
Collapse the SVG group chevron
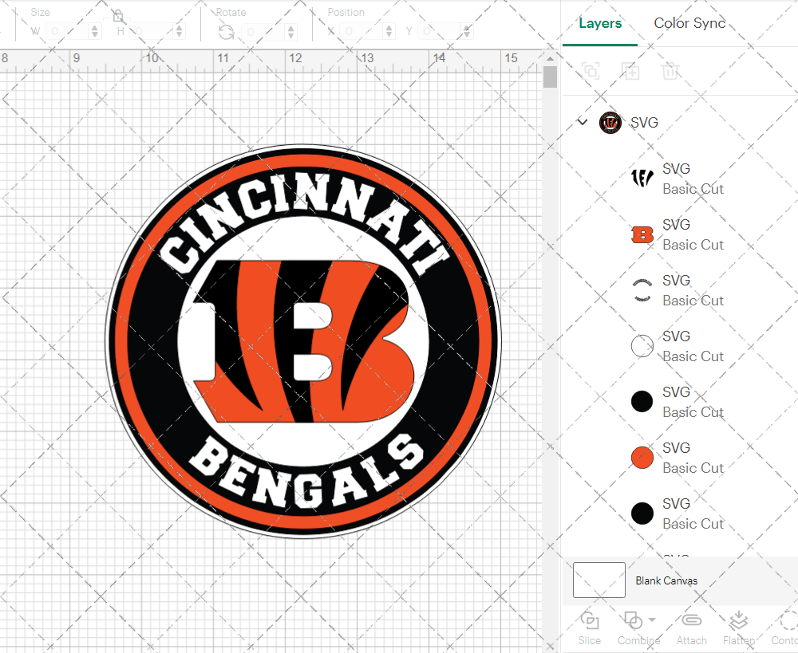pos(583,122)
